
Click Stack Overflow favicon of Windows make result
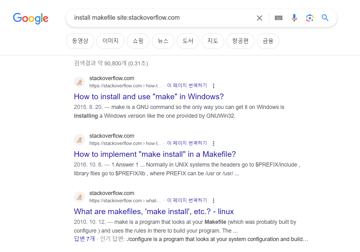pos(80,82)
